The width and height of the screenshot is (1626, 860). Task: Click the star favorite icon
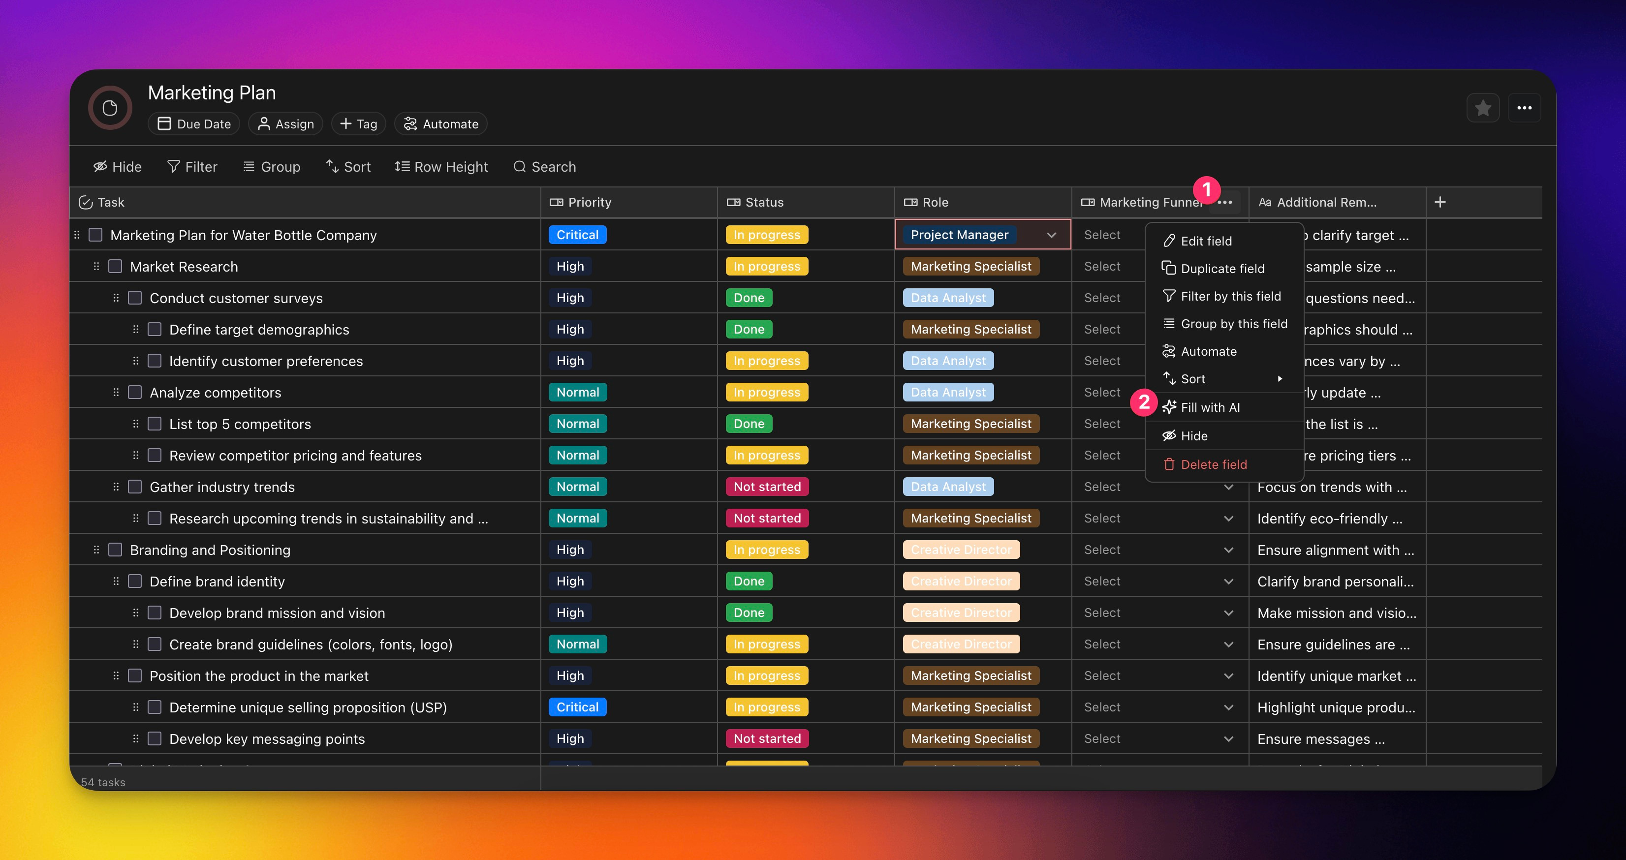(x=1483, y=108)
